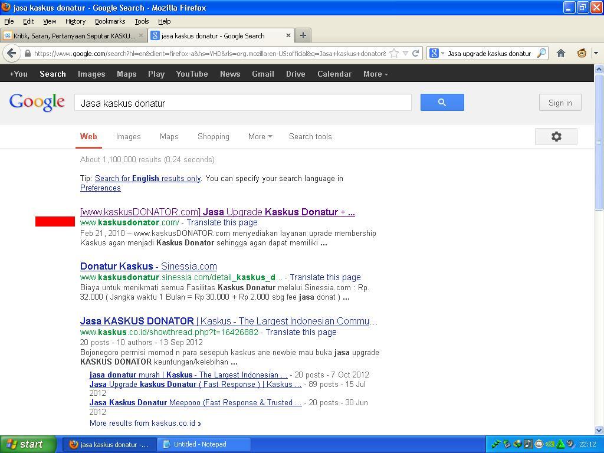Click the NVIDIA icon in system tray
604x453 pixels.
click(550, 444)
